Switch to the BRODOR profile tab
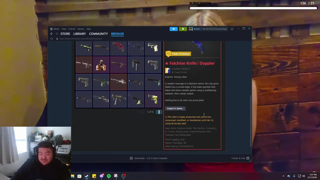 (117, 34)
